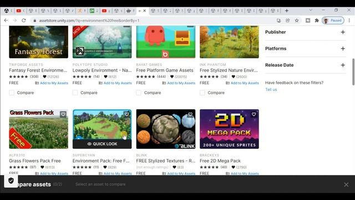
Task: Click the SUPERCYAN publisher name
Action: click(84, 155)
